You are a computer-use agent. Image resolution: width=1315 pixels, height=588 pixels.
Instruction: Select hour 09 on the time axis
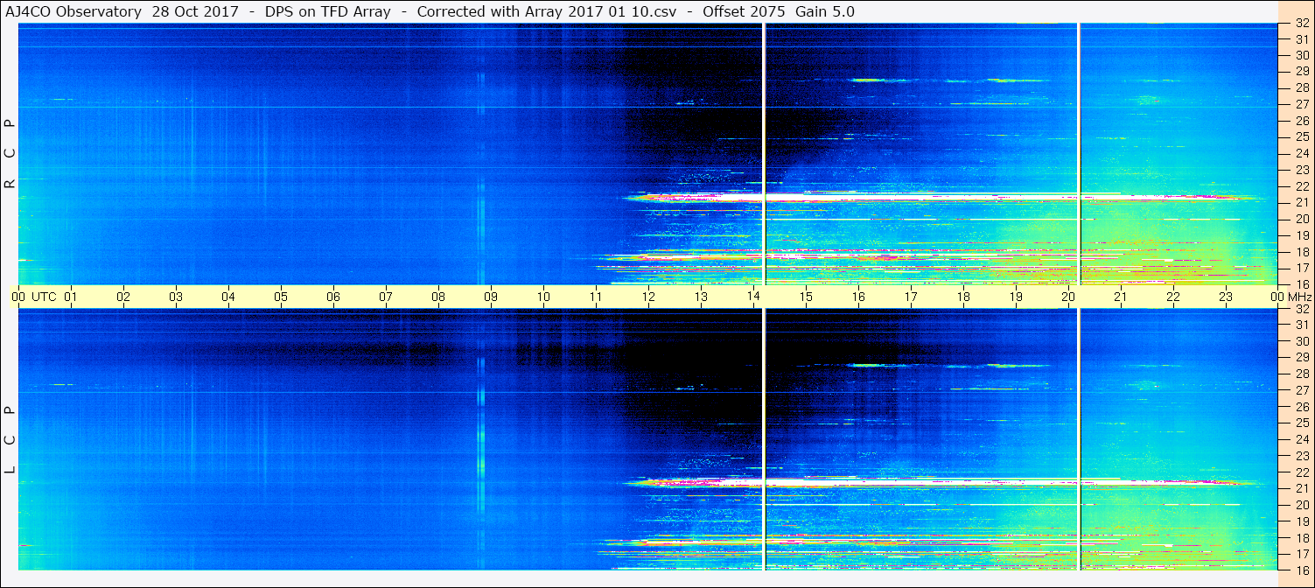pos(491,297)
